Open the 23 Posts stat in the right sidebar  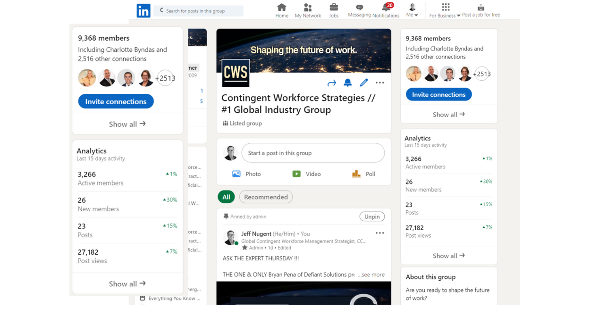pyautogui.click(x=449, y=208)
